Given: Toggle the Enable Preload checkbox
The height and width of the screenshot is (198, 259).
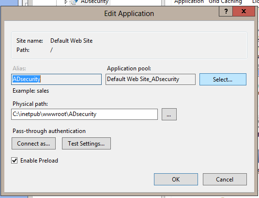Looking at the screenshot, I should click(x=15, y=161).
